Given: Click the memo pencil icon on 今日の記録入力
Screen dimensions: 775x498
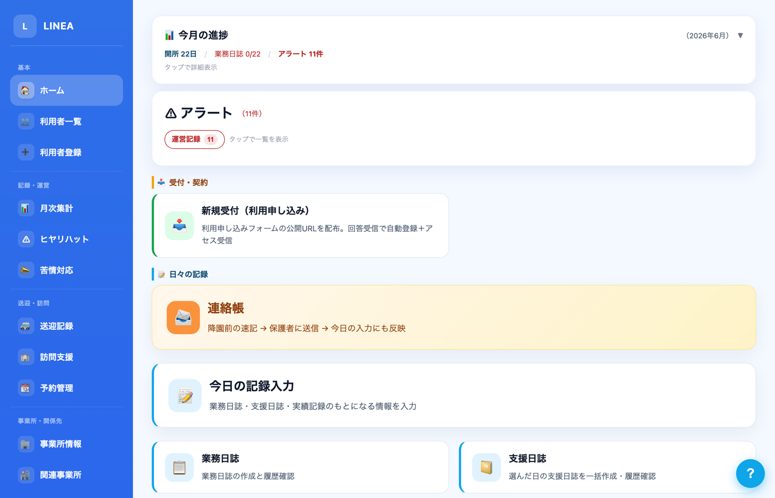Looking at the screenshot, I should click(185, 396).
